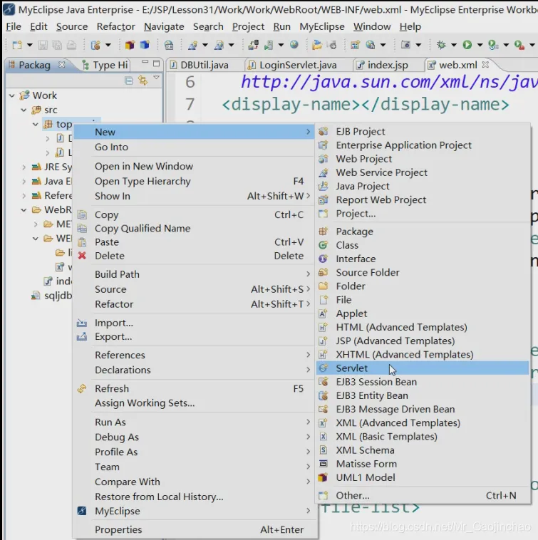Image resolution: width=538 pixels, height=540 pixels.
Task: Click Copy in the context menu
Action: [x=194, y=214]
